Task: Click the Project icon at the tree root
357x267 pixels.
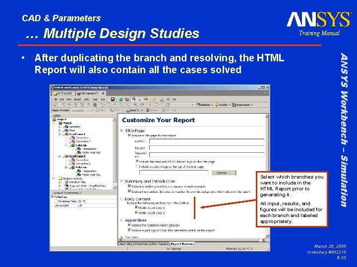Action: click(54, 119)
